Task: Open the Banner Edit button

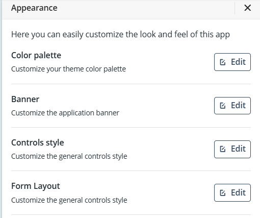Action: 232,106
